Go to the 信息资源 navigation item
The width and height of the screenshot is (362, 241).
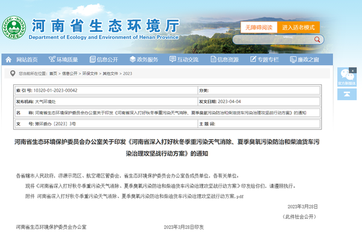(x=228, y=60)
